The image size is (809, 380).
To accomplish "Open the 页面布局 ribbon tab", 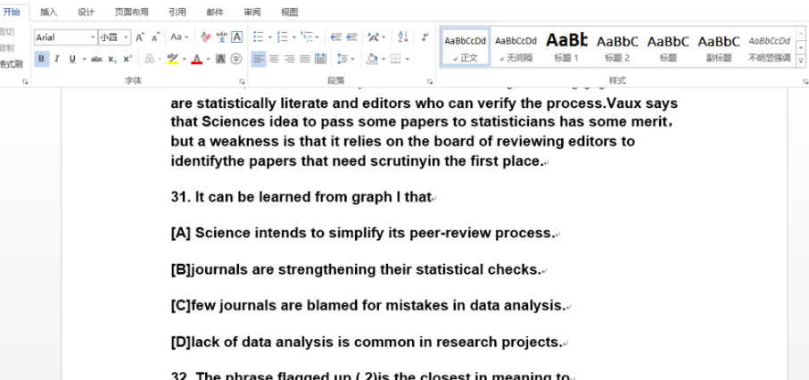I will [x=131, y=12].
